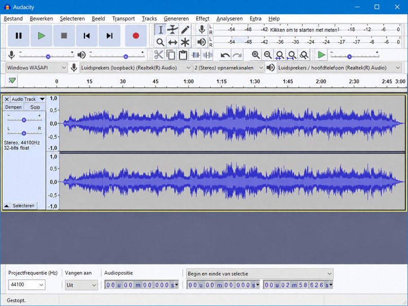Click the green playhead pin on the timeline
The height and width of the screenshot is (306, 408).
click(12, 81)
